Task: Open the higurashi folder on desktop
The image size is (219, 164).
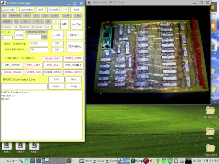Action: (210, 150)
